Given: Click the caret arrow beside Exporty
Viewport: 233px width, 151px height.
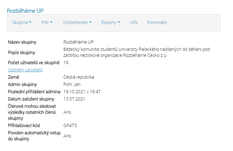Looking at the screenshot, I should tap(119, 22).
